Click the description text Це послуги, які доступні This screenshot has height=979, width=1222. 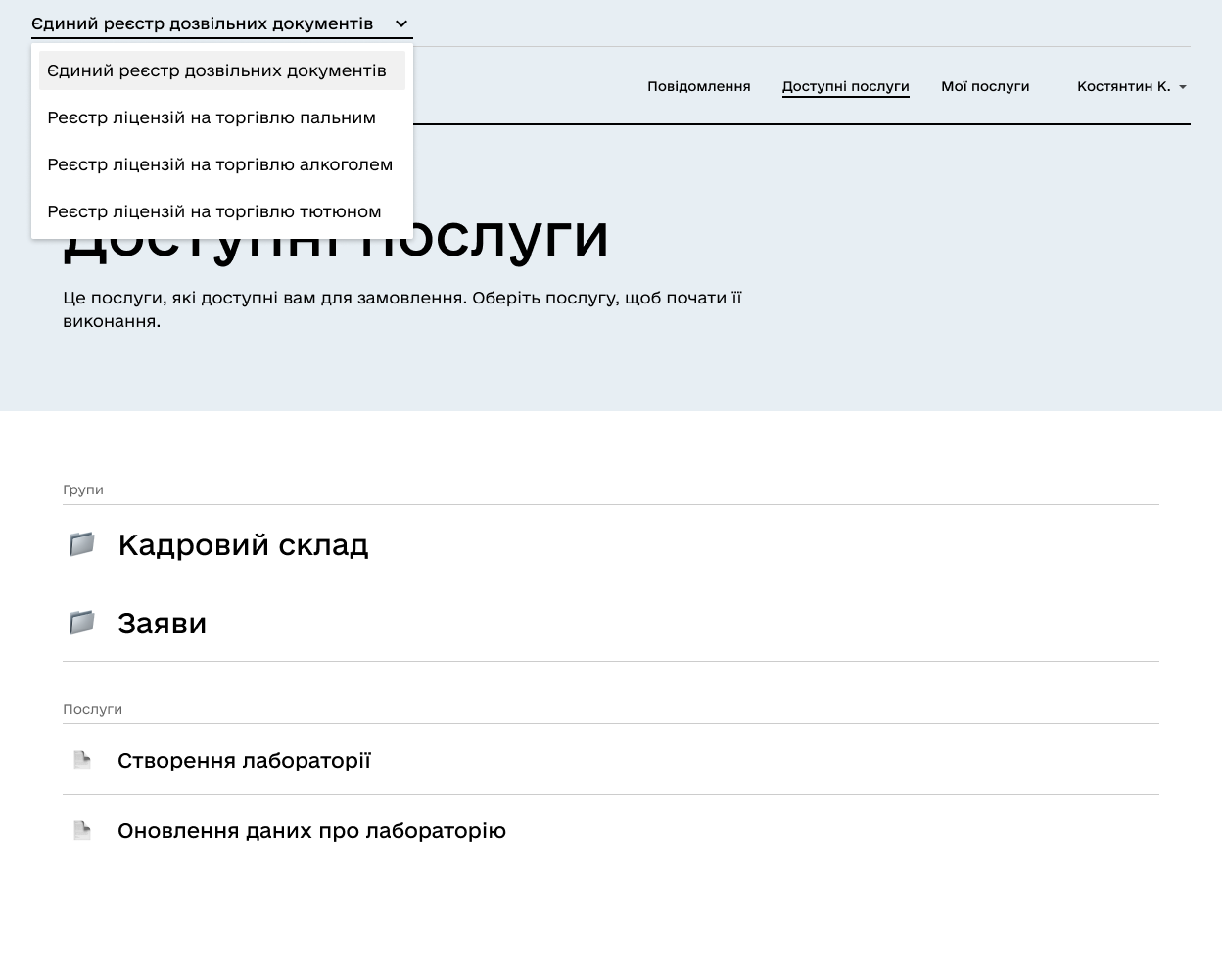pyautogui.click(x=402, y=309)
